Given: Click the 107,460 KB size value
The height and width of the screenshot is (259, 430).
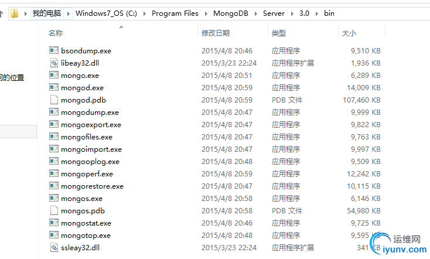Looking at the screenshot, I should (x=361, y=100).
